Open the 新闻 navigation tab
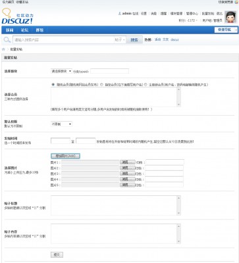239x263 pixels. 9,30
